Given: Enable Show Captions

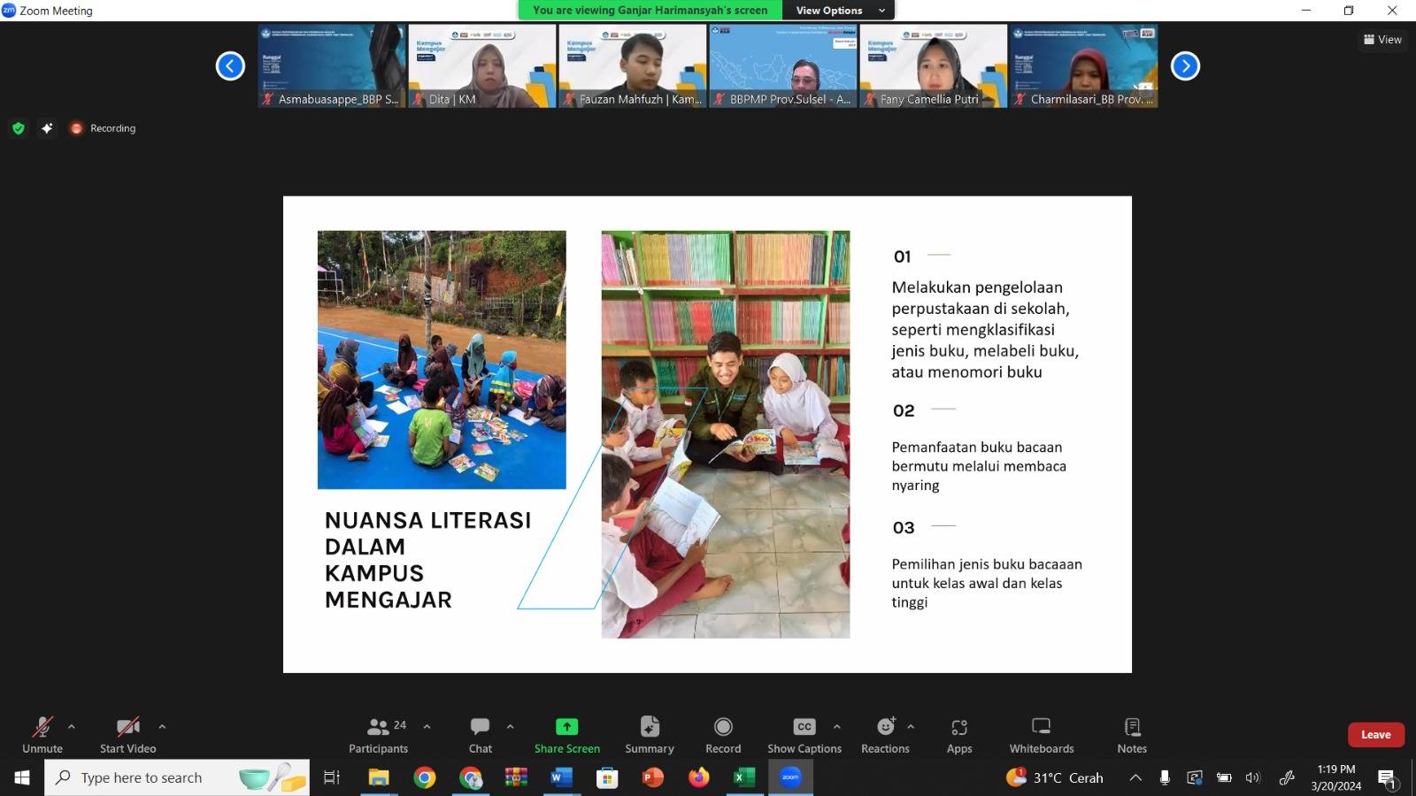Looking at the screenshot, I should [804, 735].
